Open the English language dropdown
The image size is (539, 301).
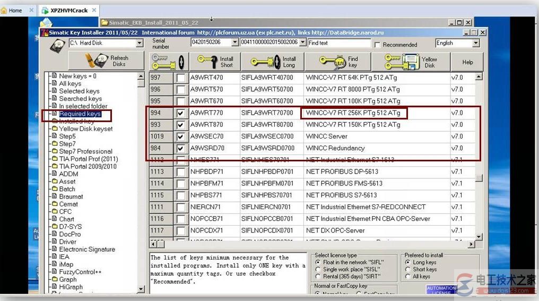(x=476, y=43)
